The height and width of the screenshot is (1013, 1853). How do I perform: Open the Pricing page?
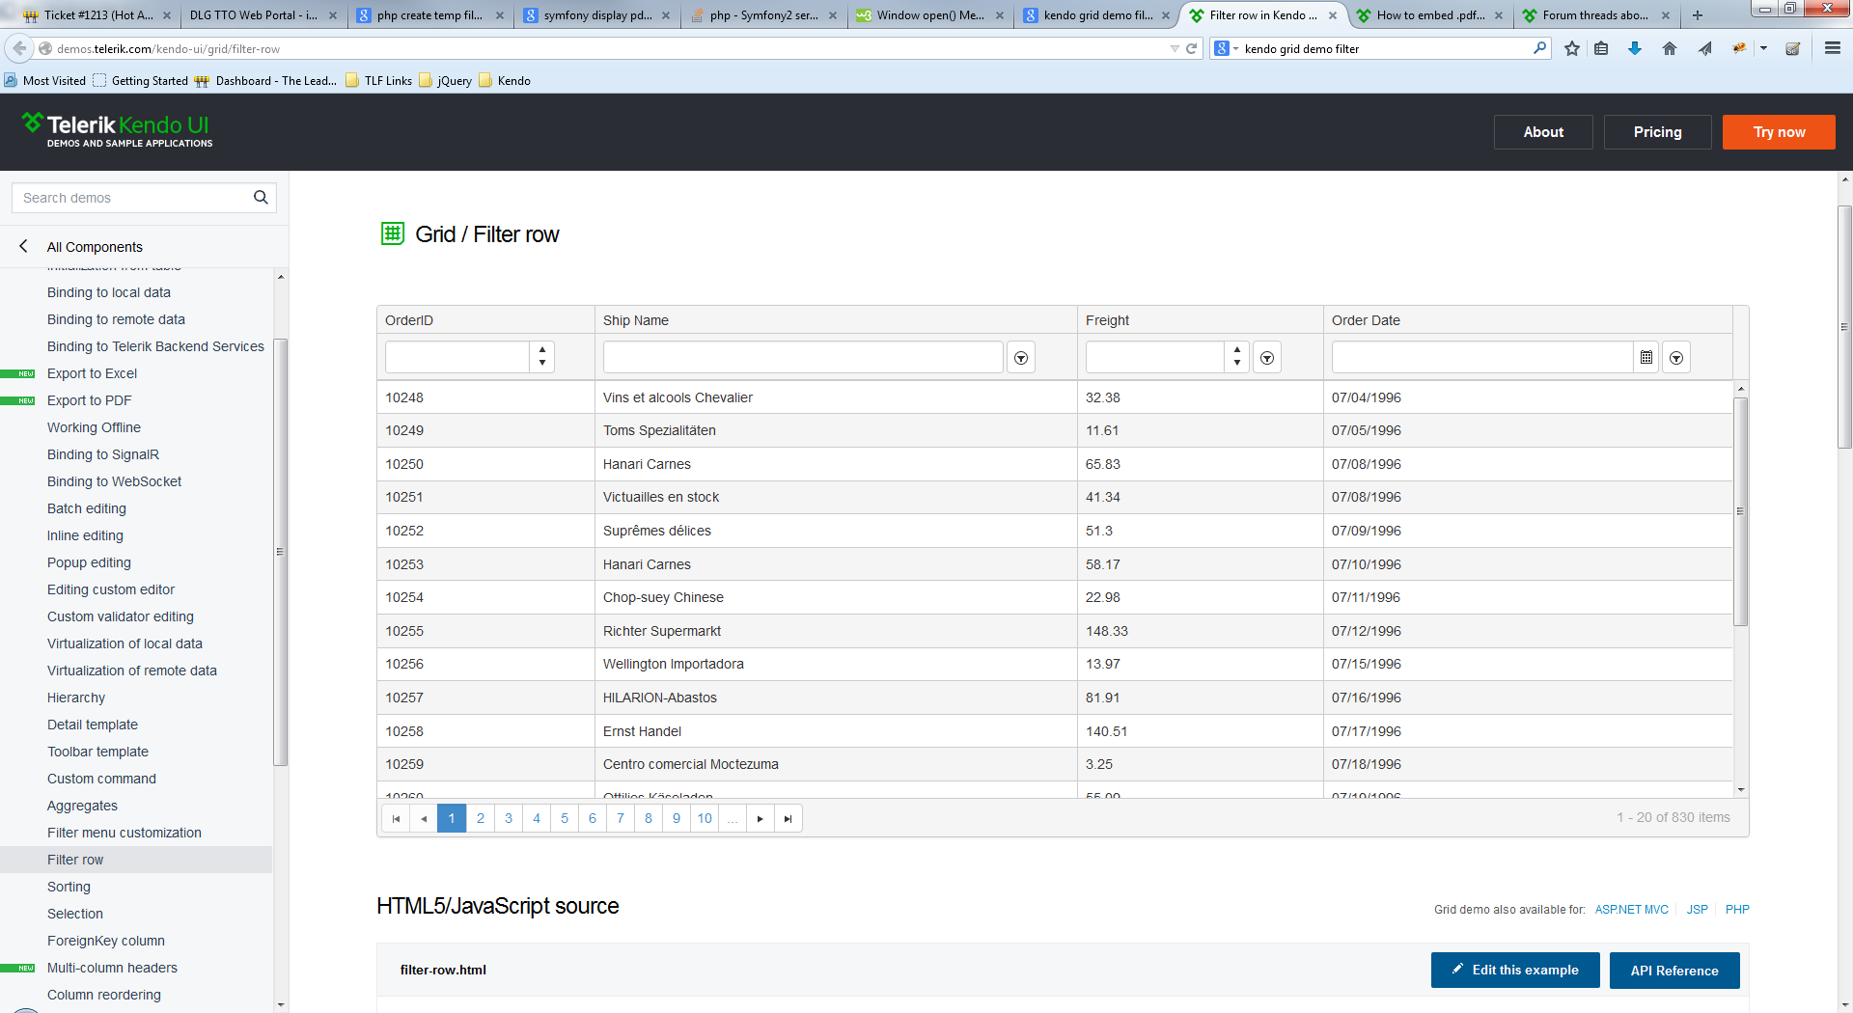(x=1657, y=132)
